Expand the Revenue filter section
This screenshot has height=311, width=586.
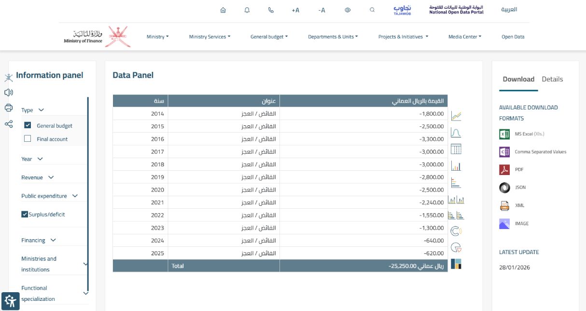[38, 177]
